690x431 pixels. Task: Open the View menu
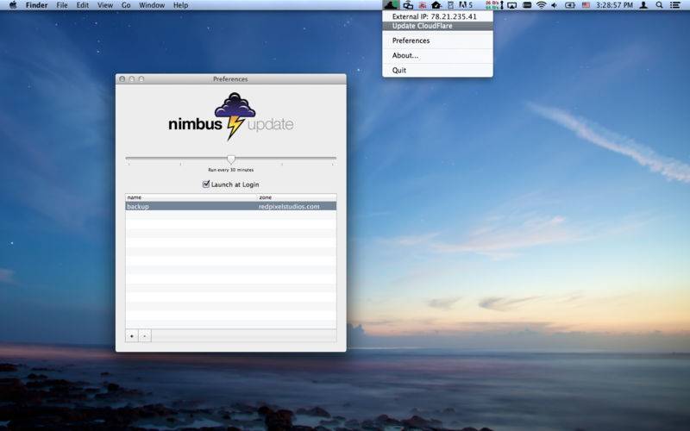pos(105,5)
